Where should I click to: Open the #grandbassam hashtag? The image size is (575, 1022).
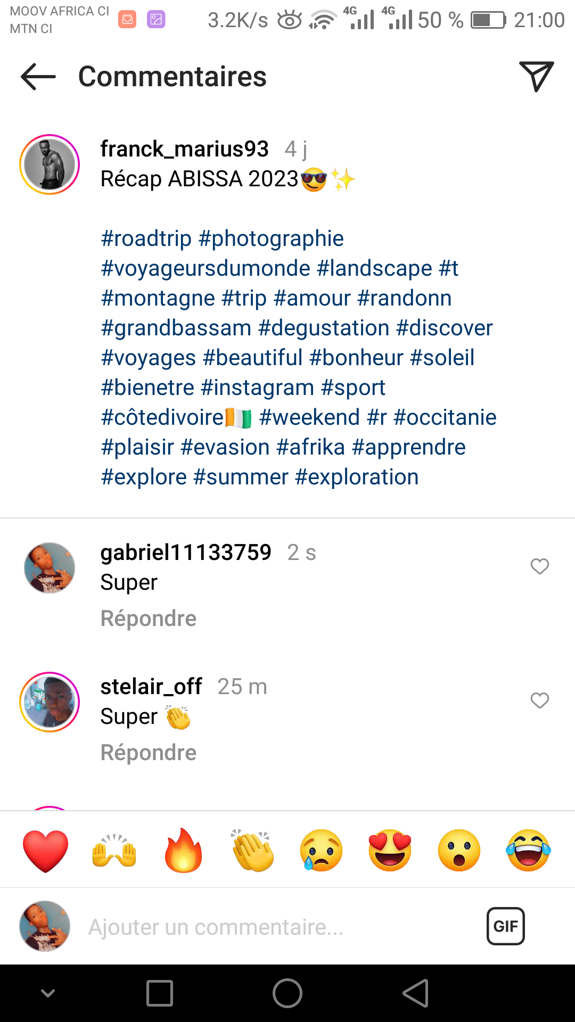click(x=176, y=328)
